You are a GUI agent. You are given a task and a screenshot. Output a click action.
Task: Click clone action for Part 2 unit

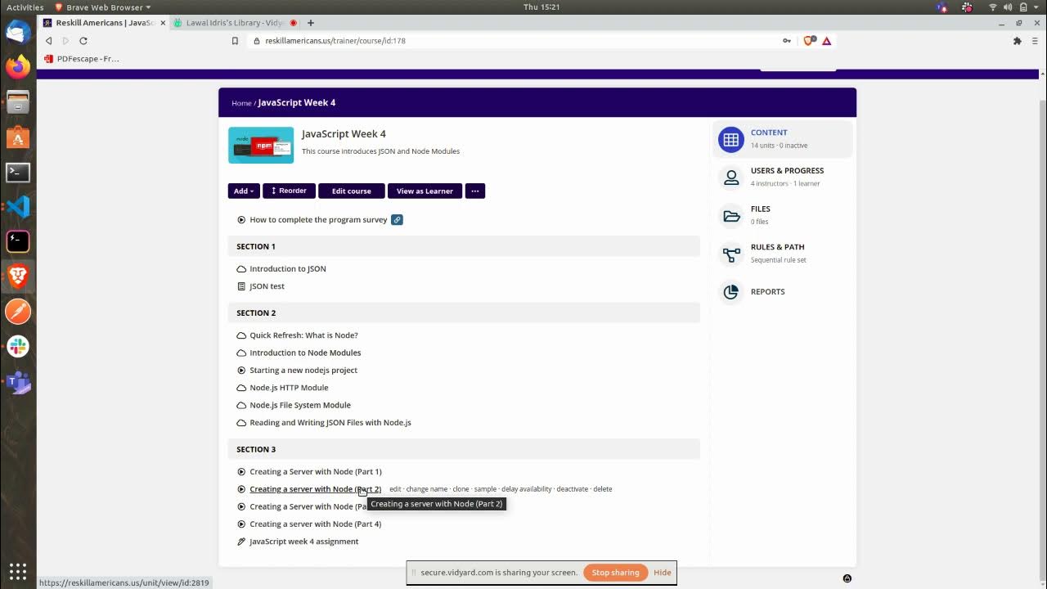tap(461, 489)
